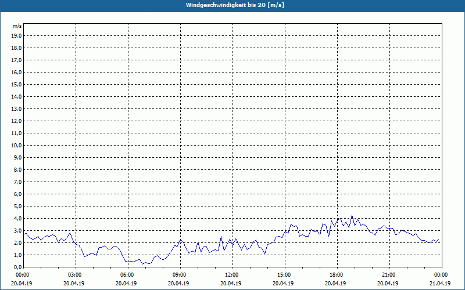Select the 7,0 y-axis label
Viewport: 465px width, 290px height.
(x=17, y=182)
